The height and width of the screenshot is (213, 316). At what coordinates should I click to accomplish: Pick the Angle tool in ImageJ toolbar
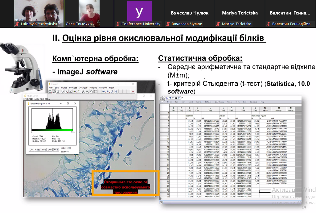[71, 92]
